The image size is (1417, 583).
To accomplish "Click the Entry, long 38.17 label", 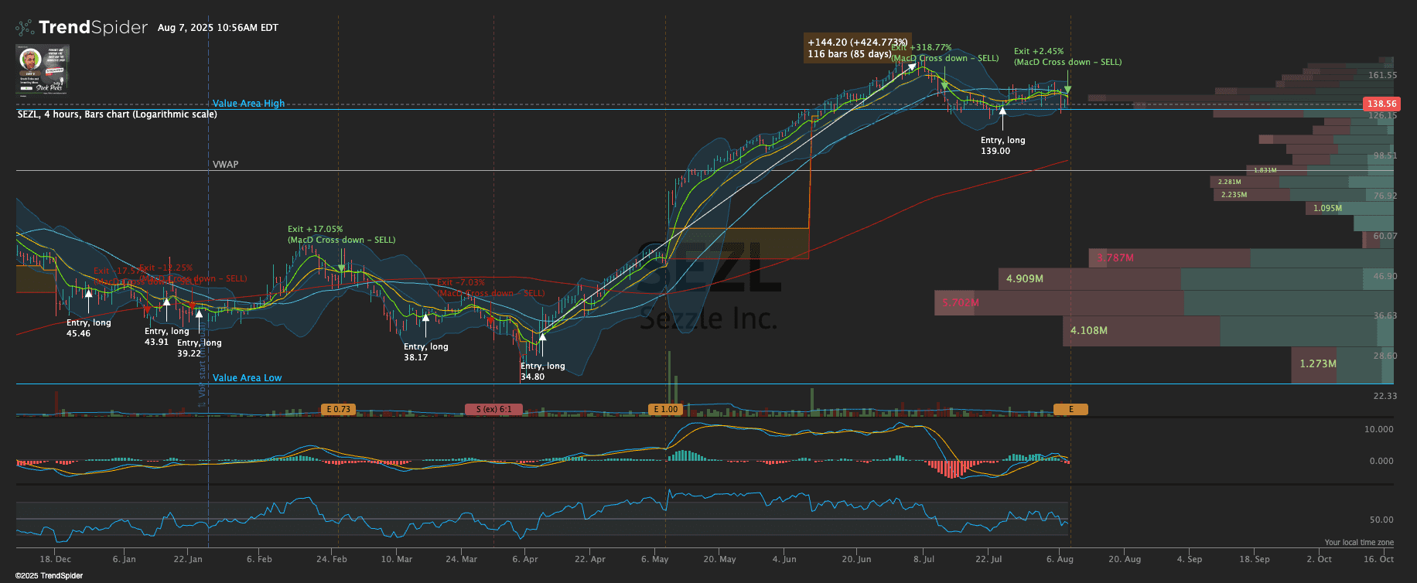I will click(x=425, y=352).
